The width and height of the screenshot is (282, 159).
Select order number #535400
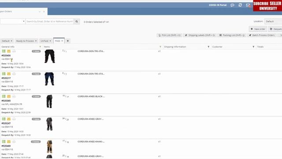tap(6, 56)
